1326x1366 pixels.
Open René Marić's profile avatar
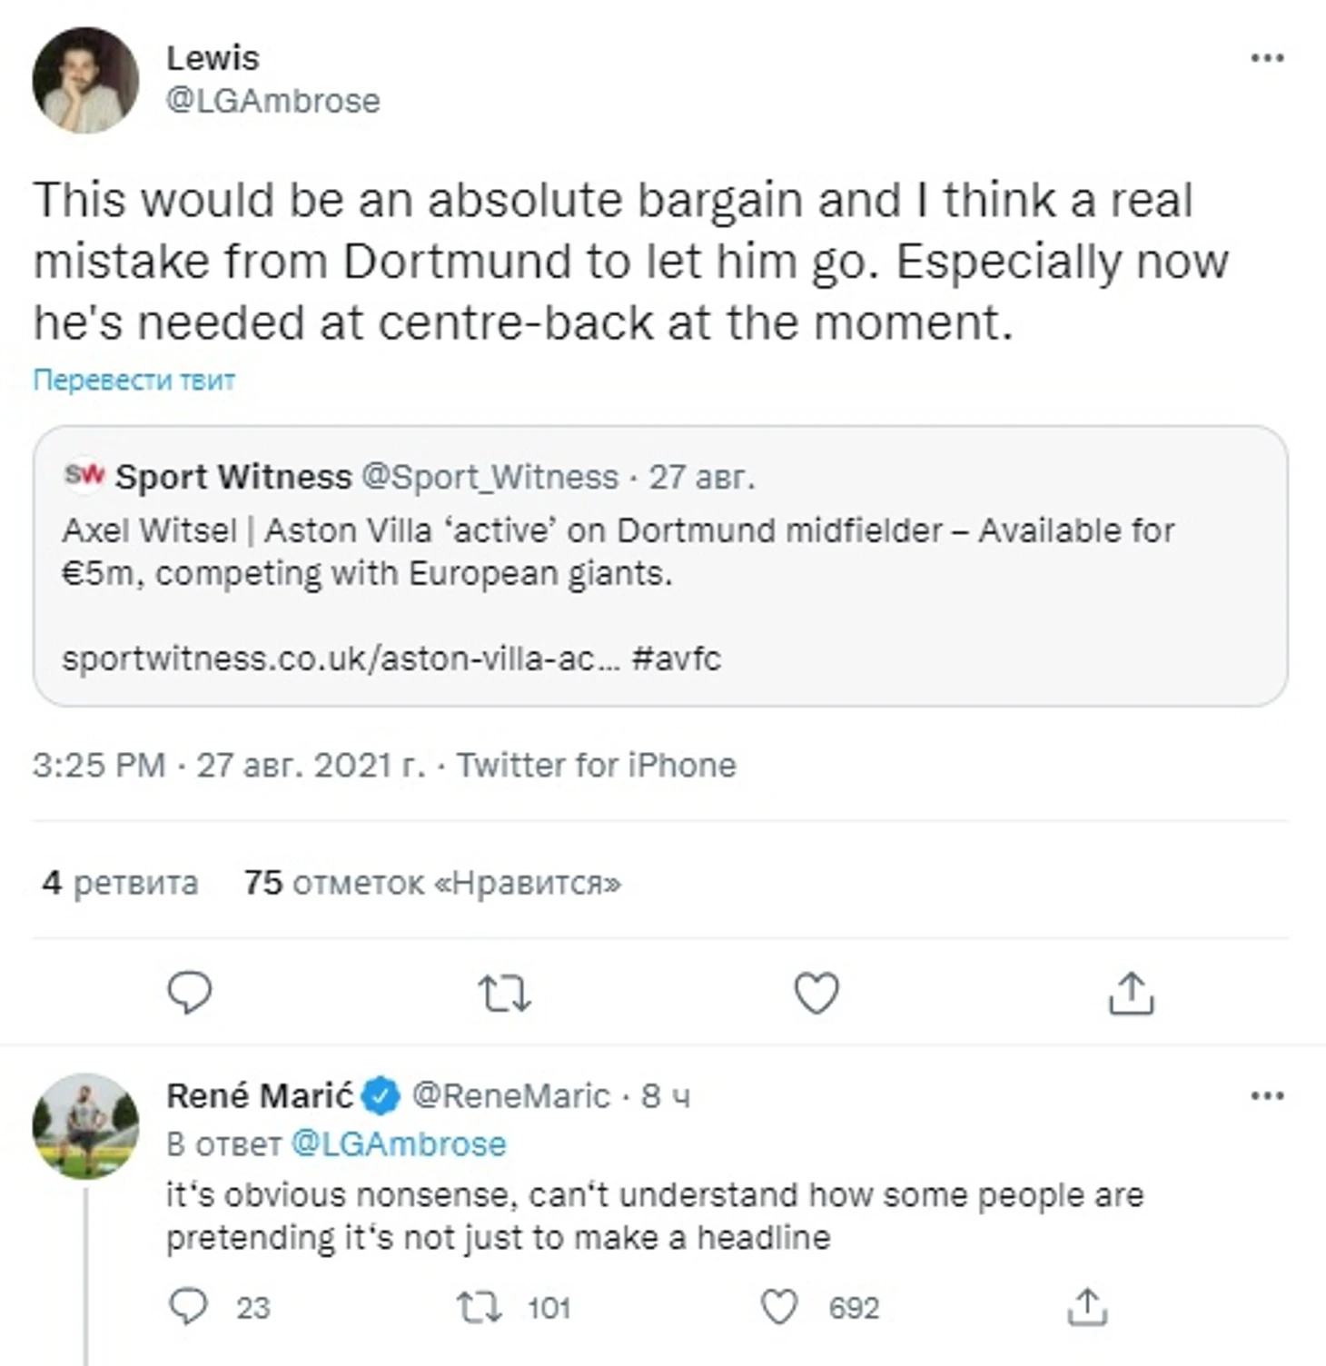click(x=85, y=1126)
